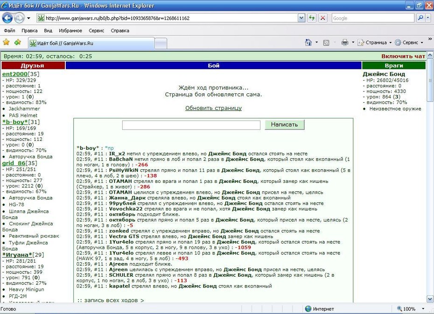434x314 pixels.
Task: Click the RSS feeds icon
Action: pyautogui.click(x=326, y=42)
